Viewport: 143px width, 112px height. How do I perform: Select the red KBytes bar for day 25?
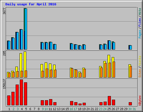(109, 101)
